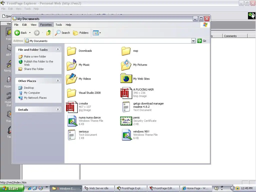Select the My Videos folder icon
This screenshot has width=256, height=192.
point(71,79)
